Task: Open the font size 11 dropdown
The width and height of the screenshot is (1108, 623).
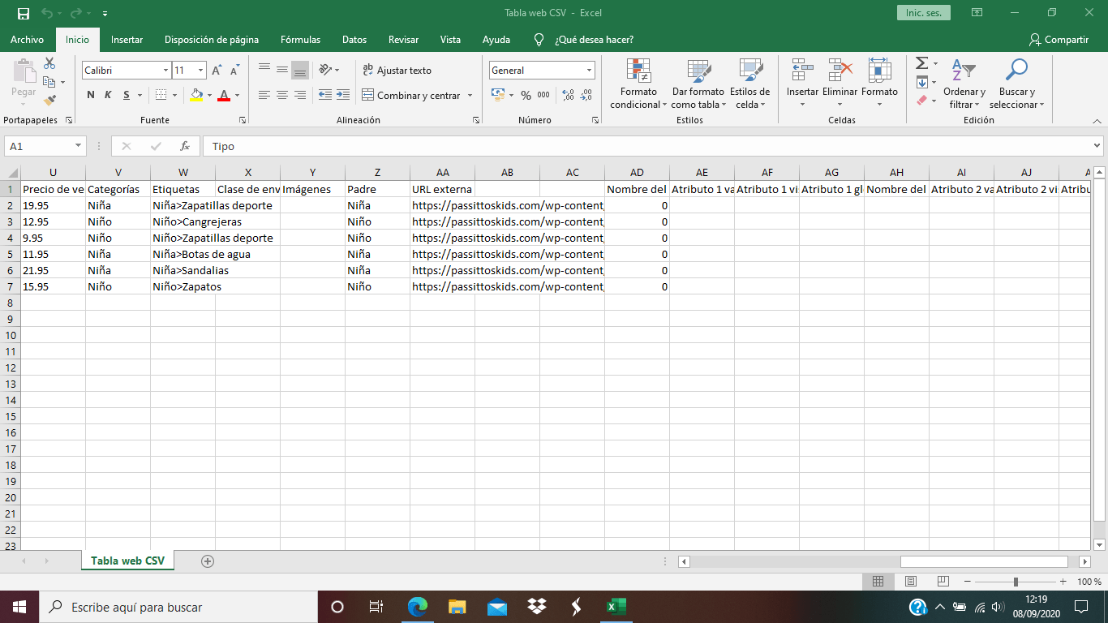Action: coord(200,71)
